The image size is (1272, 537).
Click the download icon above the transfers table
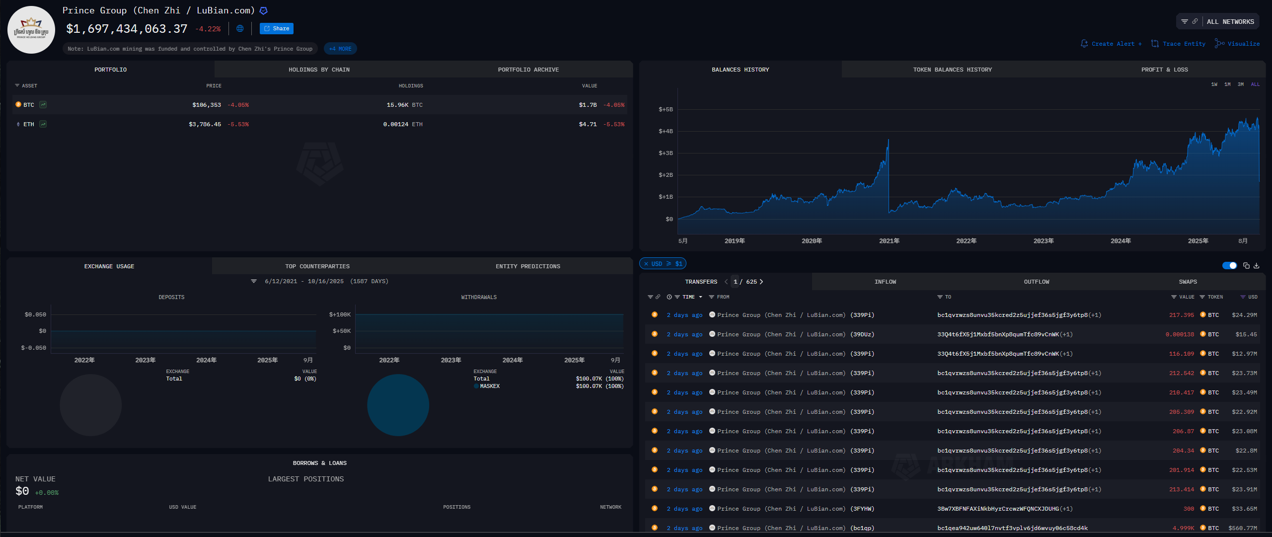pos(1257,266)
